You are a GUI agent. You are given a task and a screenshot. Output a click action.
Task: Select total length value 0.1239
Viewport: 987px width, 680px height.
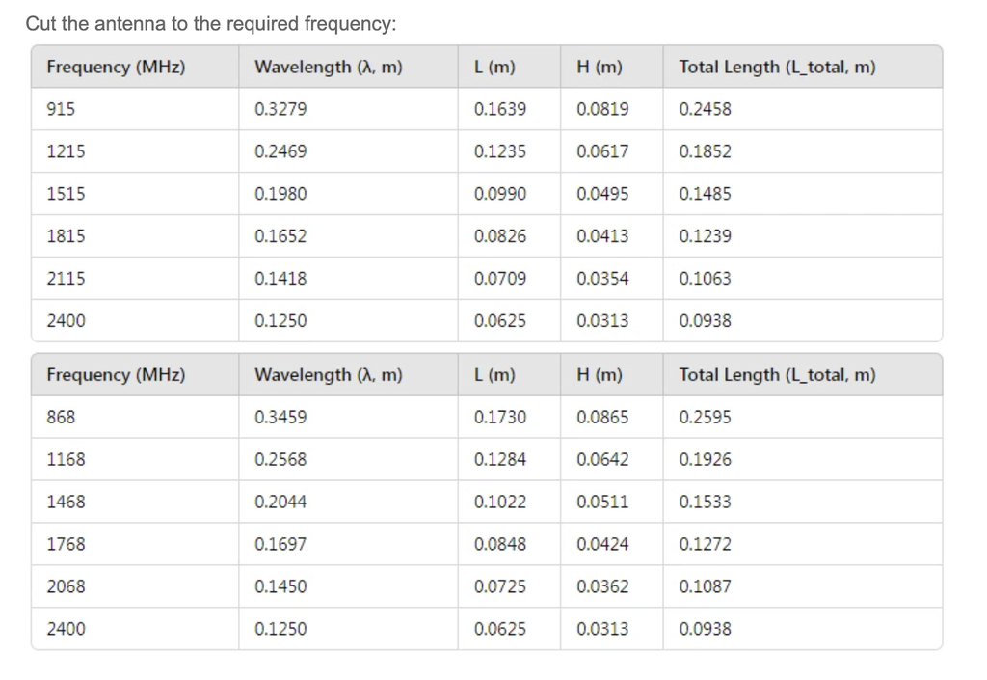[705, 236]
